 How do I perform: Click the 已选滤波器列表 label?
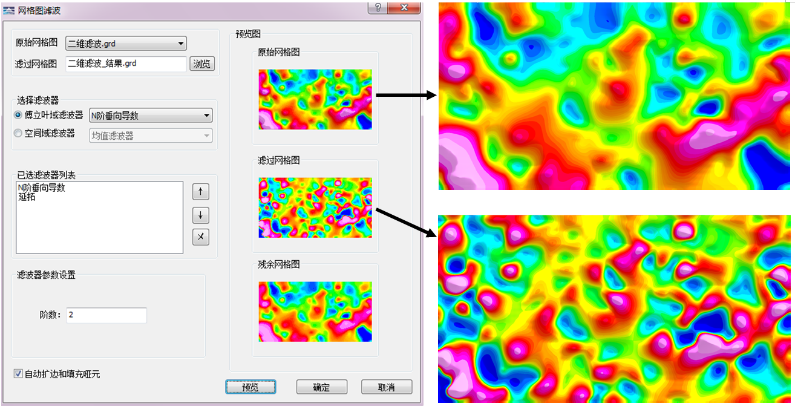point(46,175)
